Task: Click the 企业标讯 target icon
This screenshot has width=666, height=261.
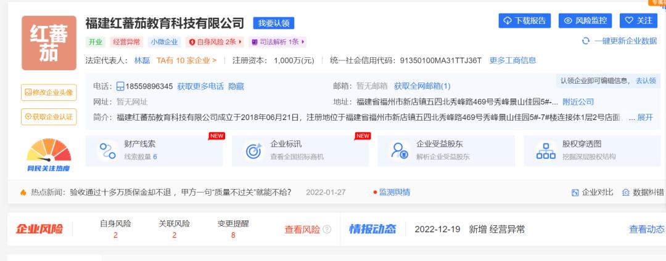Action: (x=253, y=151)
